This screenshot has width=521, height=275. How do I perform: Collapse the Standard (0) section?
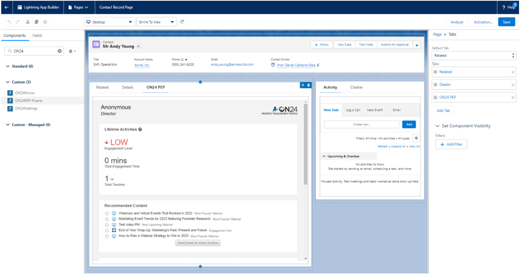coord(8,66)
